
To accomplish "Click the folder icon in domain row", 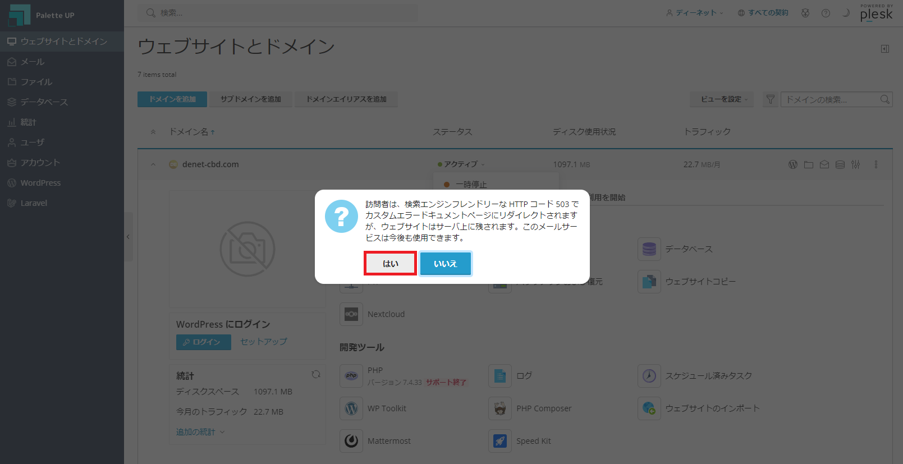I will (x=809, y=164).
